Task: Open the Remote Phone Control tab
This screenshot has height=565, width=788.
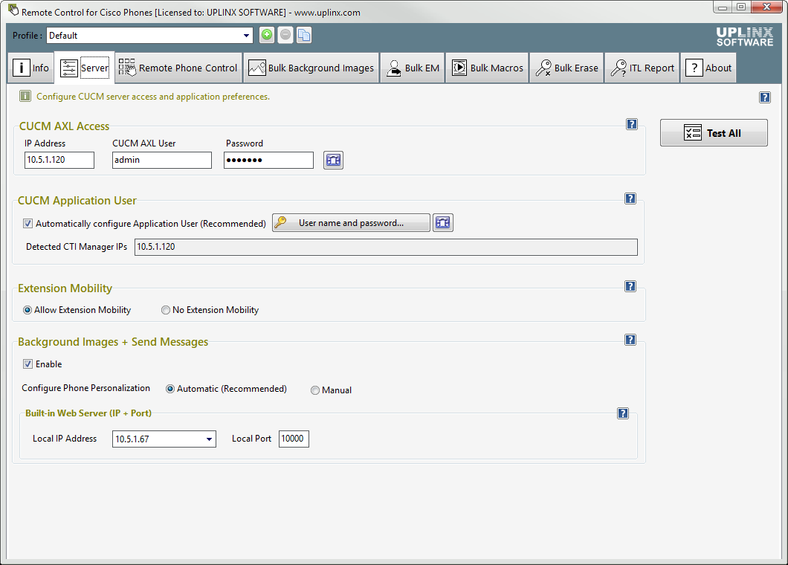Action: [178, 68]
